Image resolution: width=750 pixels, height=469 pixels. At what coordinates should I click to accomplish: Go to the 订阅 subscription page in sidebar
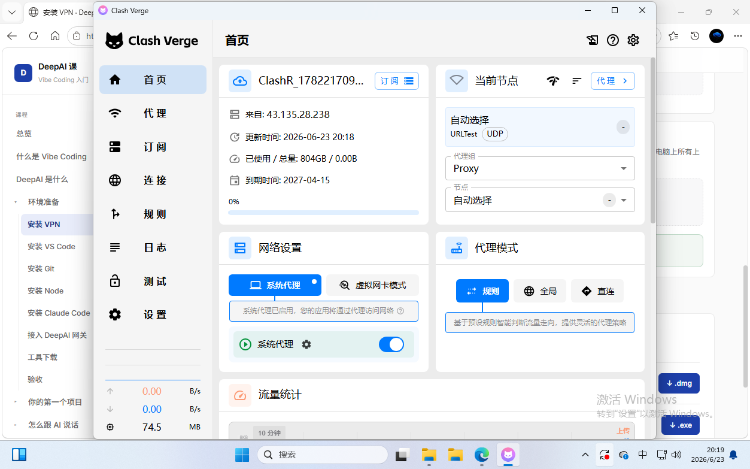(x=153, y=147)
